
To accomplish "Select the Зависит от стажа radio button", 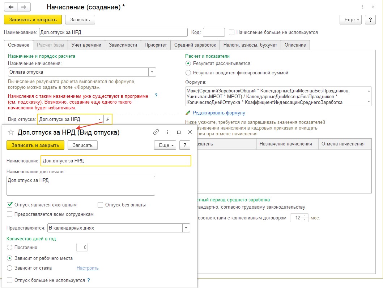I will [x=9, y=268].
